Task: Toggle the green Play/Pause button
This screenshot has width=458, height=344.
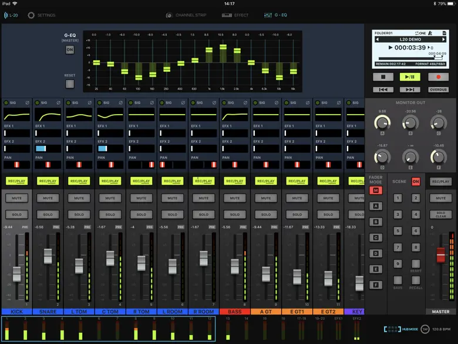Action: click(410, 77)
